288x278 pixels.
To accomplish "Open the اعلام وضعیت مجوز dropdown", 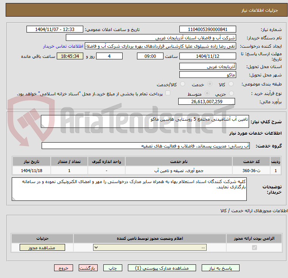I will click(x=150, y=247).
